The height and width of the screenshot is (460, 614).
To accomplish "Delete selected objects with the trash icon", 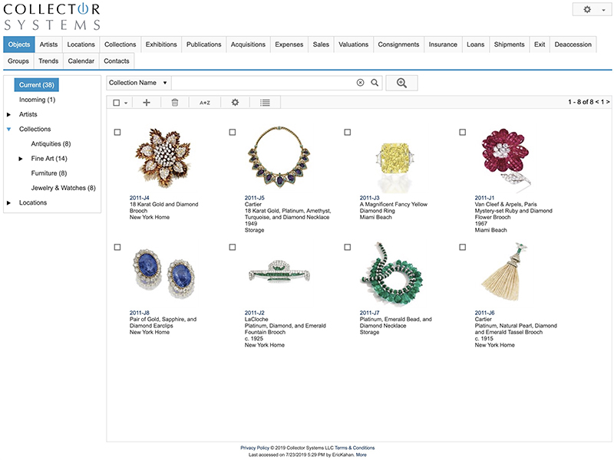I will [x=175, y=103].
